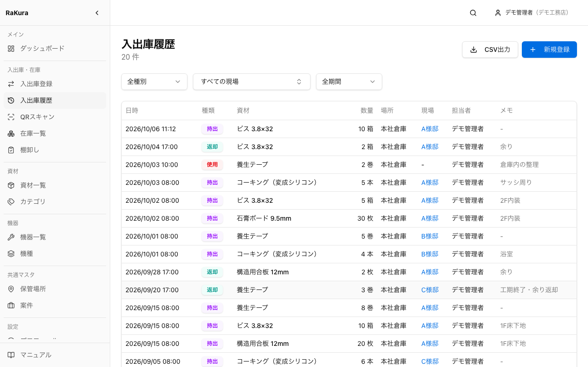Click the 使用 badge in 2026/10/03 10:00 row
This screenshot has width=588, height=367.
tap(212, 165)
